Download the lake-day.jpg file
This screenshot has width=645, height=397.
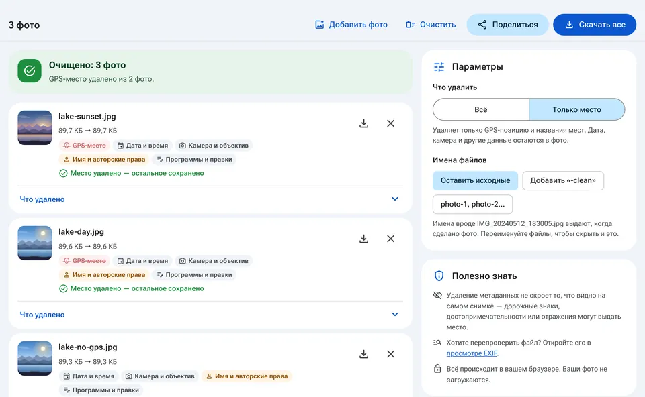[363, 239]
